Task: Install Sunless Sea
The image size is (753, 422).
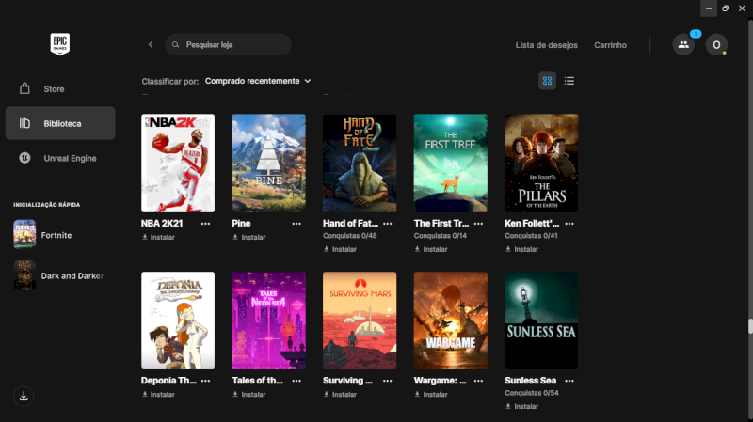Action: [522, 406]
